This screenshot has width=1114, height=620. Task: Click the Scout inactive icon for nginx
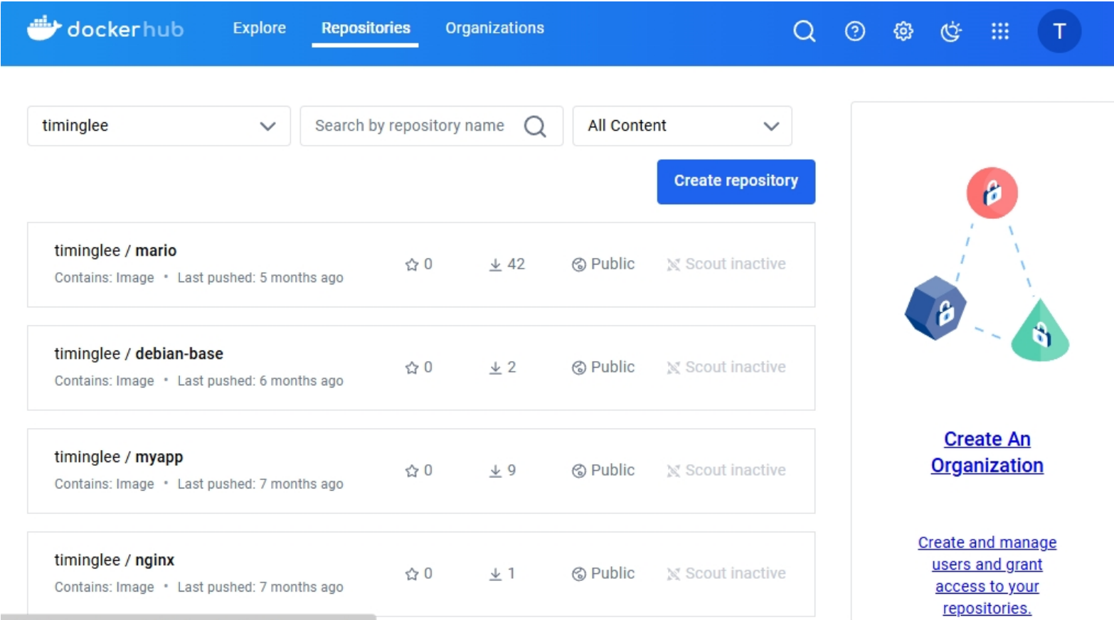point(673,574)
